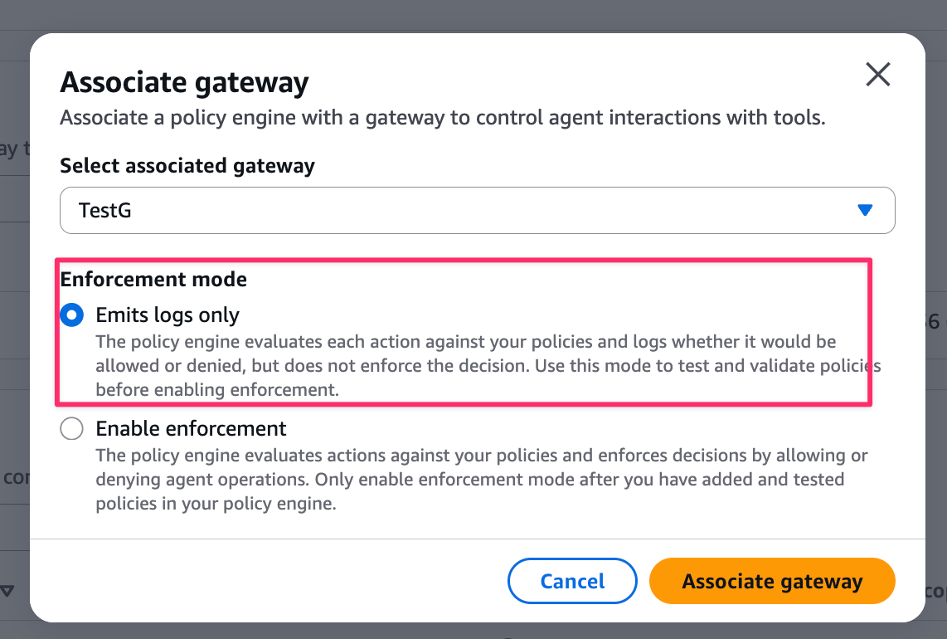The image size is (947, 639).
Task: Click the dialog subtitle about policy engine
Action: pyautogui.click(x=442, y=118)
